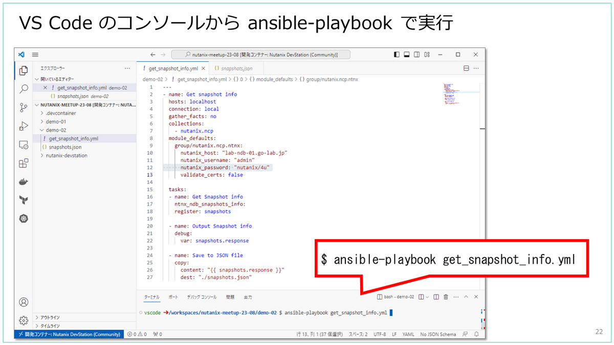Image resolution: width=614 pixels, height=345 pixels.
Task: Maximize the terminal panel with chevron up
Action: (466, 297)
